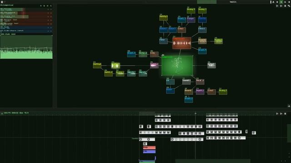Screen dimensions: 291x163
Task: Click the playhead marker on timeline ruler
Action: tap(196, 113)
